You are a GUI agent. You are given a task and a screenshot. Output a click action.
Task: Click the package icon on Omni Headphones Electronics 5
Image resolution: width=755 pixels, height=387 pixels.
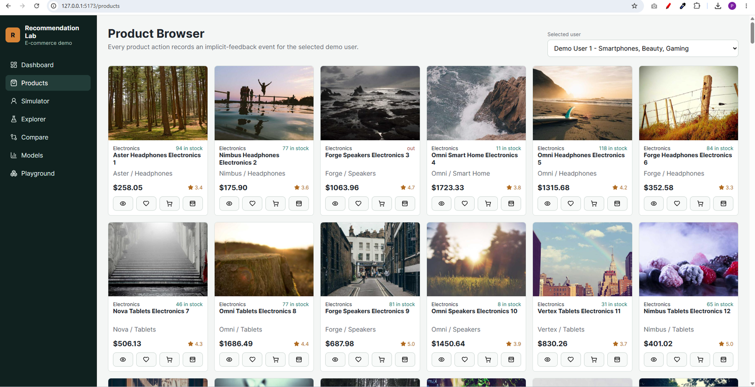(617, 203)
